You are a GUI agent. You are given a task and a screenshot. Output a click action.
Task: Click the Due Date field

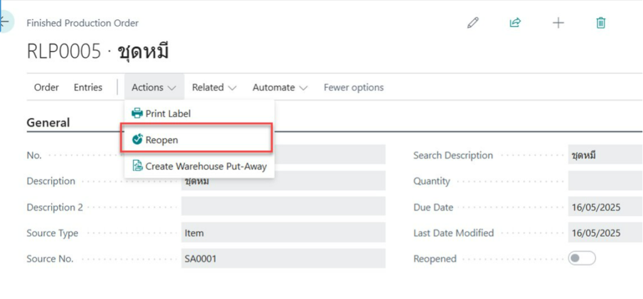click(x=605, y=207)
